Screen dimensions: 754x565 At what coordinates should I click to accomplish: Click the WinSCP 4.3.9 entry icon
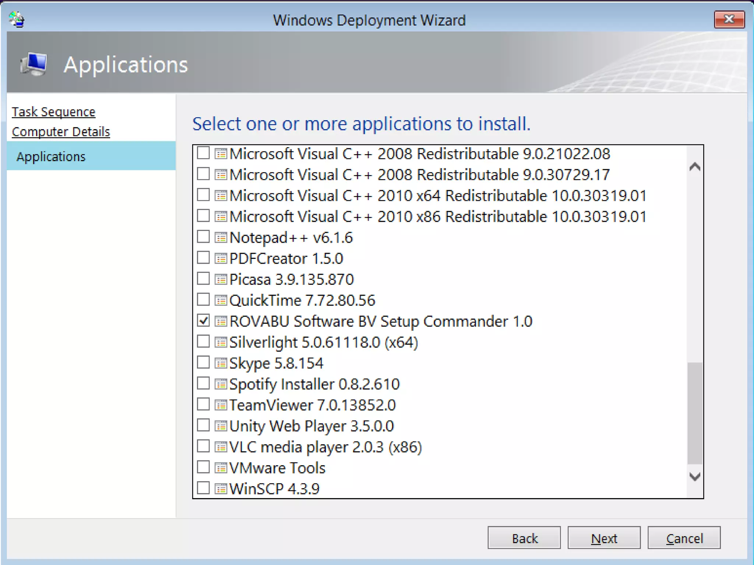221,489
